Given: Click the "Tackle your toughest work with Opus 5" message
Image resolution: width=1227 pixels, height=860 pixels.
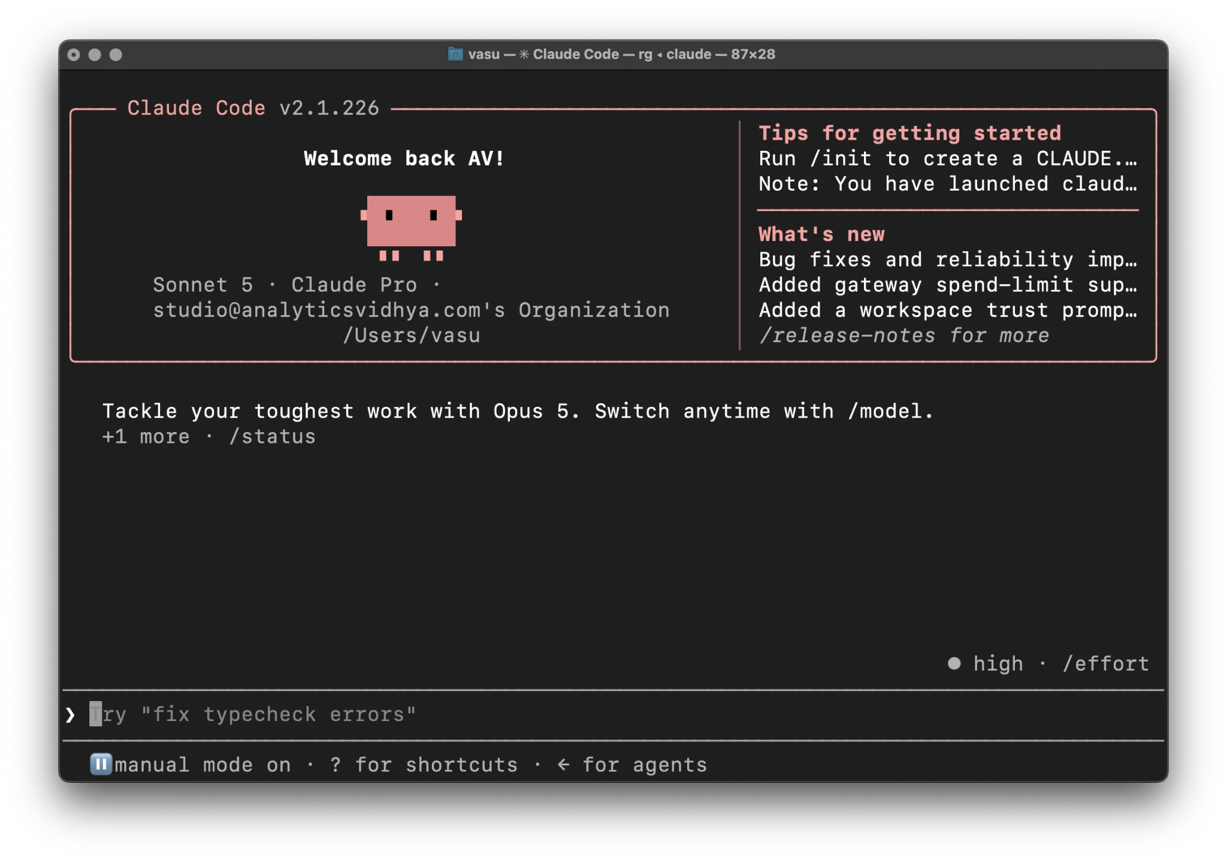Looking at the screenshot, I should 518,411.
